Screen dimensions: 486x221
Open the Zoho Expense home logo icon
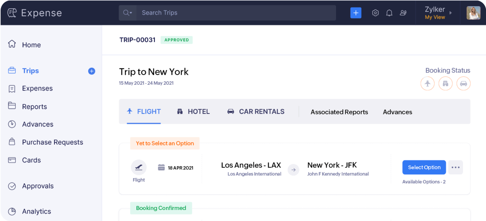point(12,12)
